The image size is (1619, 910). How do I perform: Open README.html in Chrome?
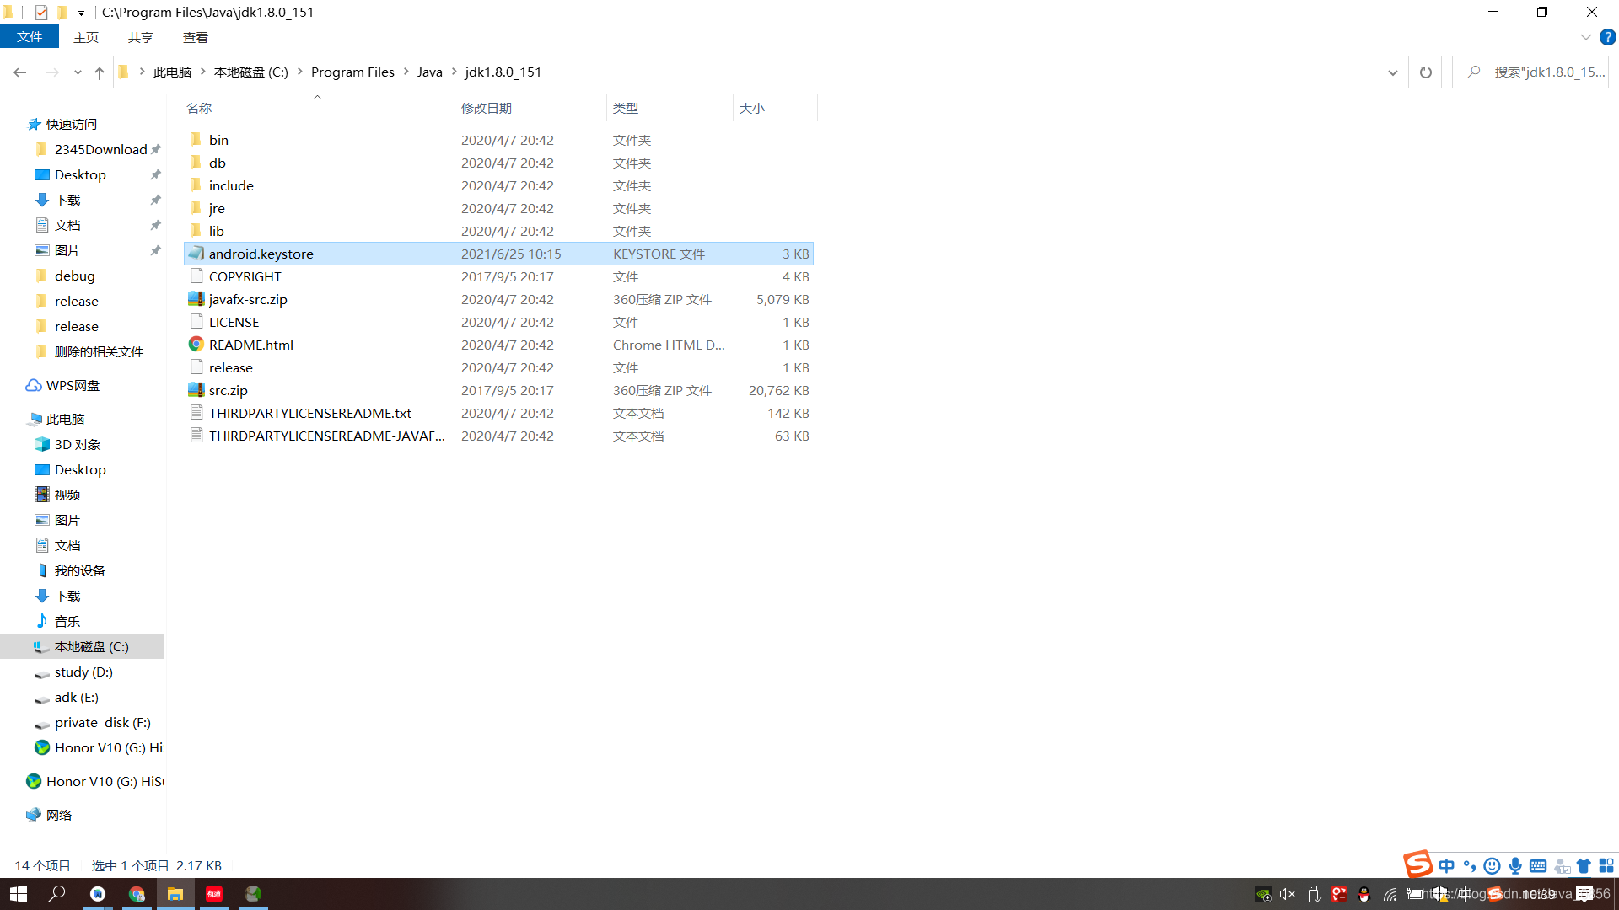coord(250,345)
